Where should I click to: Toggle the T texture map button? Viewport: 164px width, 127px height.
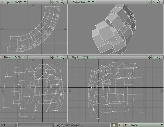click(120, 125)
